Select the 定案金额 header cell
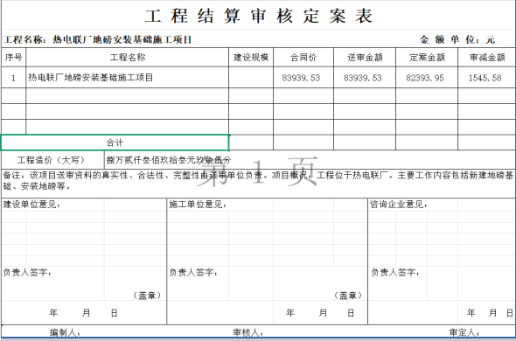The height and width of the screenshot is (341, 516). tap(427, 58)
